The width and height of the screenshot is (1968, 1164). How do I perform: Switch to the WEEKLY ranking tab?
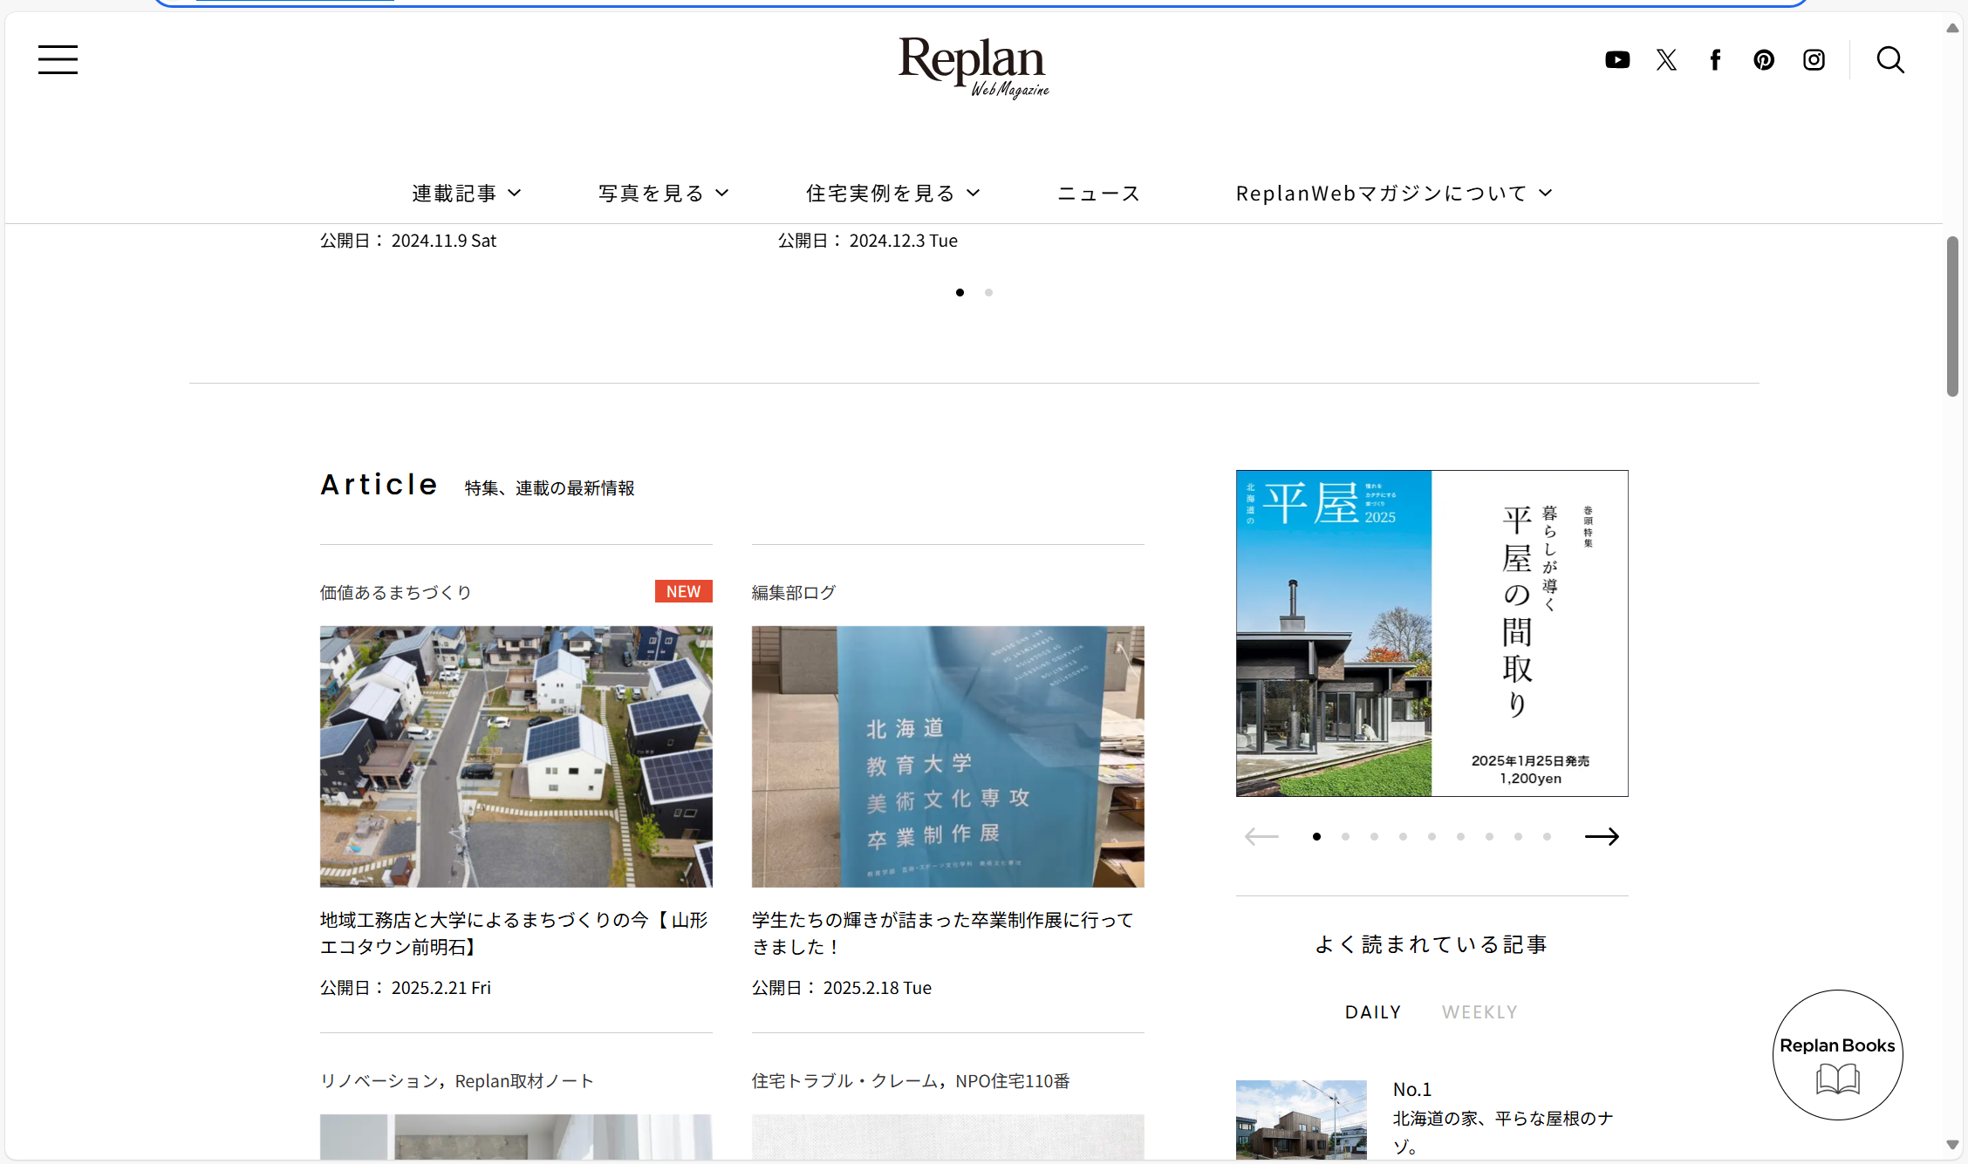[1479, 1012]
